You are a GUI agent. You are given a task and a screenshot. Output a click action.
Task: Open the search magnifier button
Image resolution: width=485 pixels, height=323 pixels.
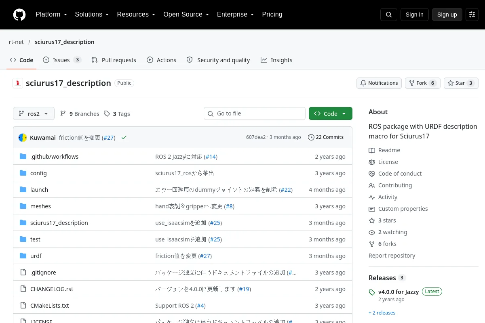pyautogui.click(x=389, y=15)
